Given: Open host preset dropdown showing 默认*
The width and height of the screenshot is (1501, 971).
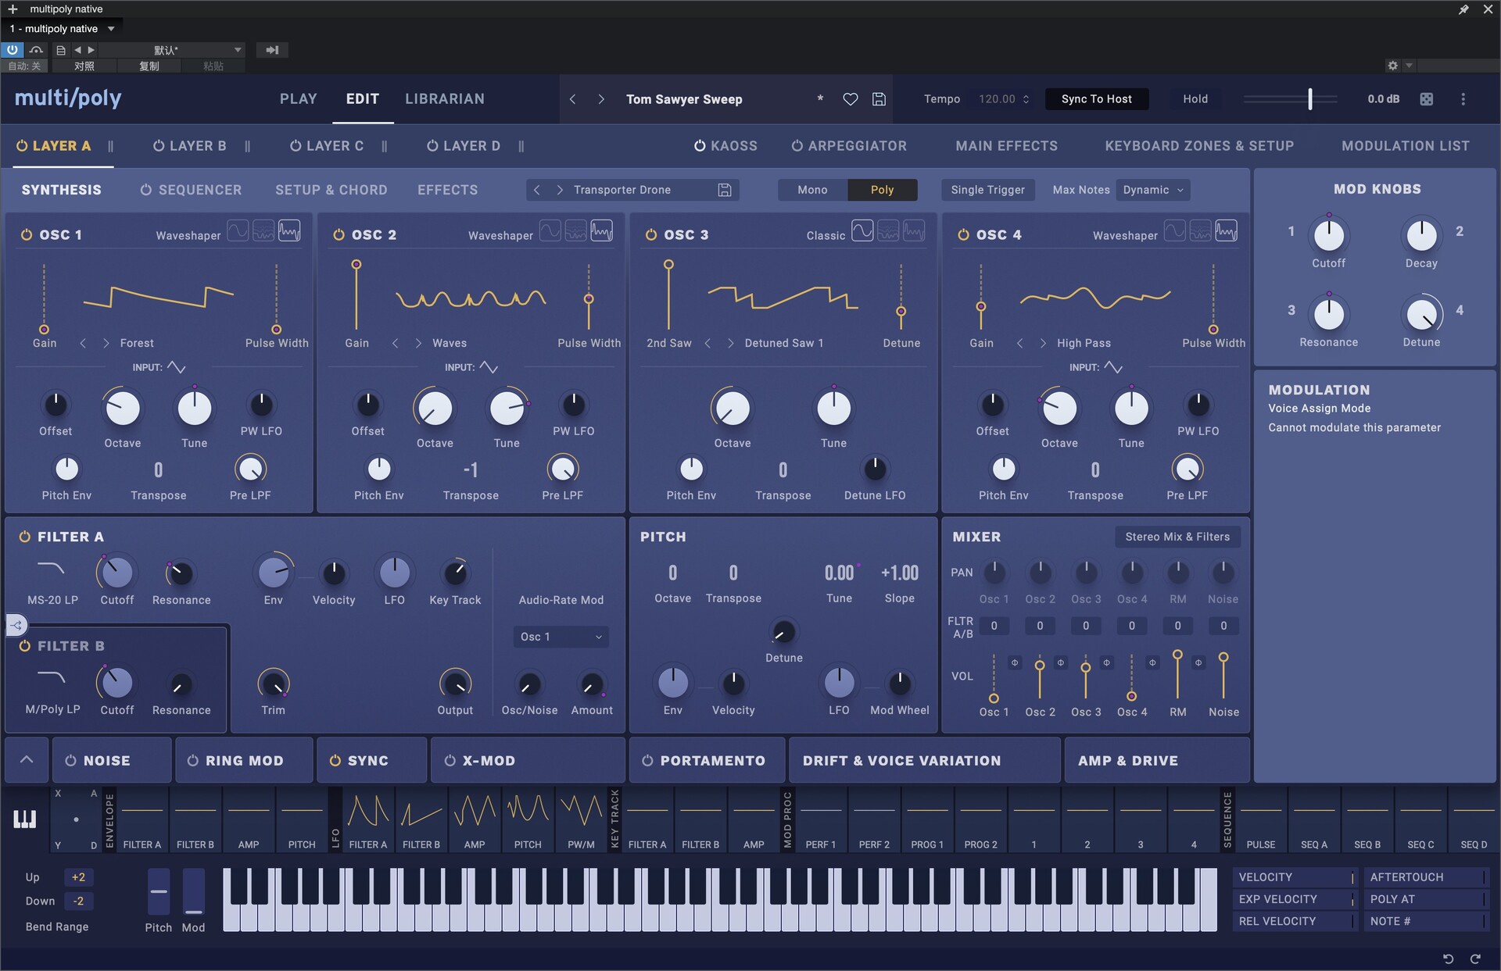Looking at the screenshot, I should [x=172, y=50].
